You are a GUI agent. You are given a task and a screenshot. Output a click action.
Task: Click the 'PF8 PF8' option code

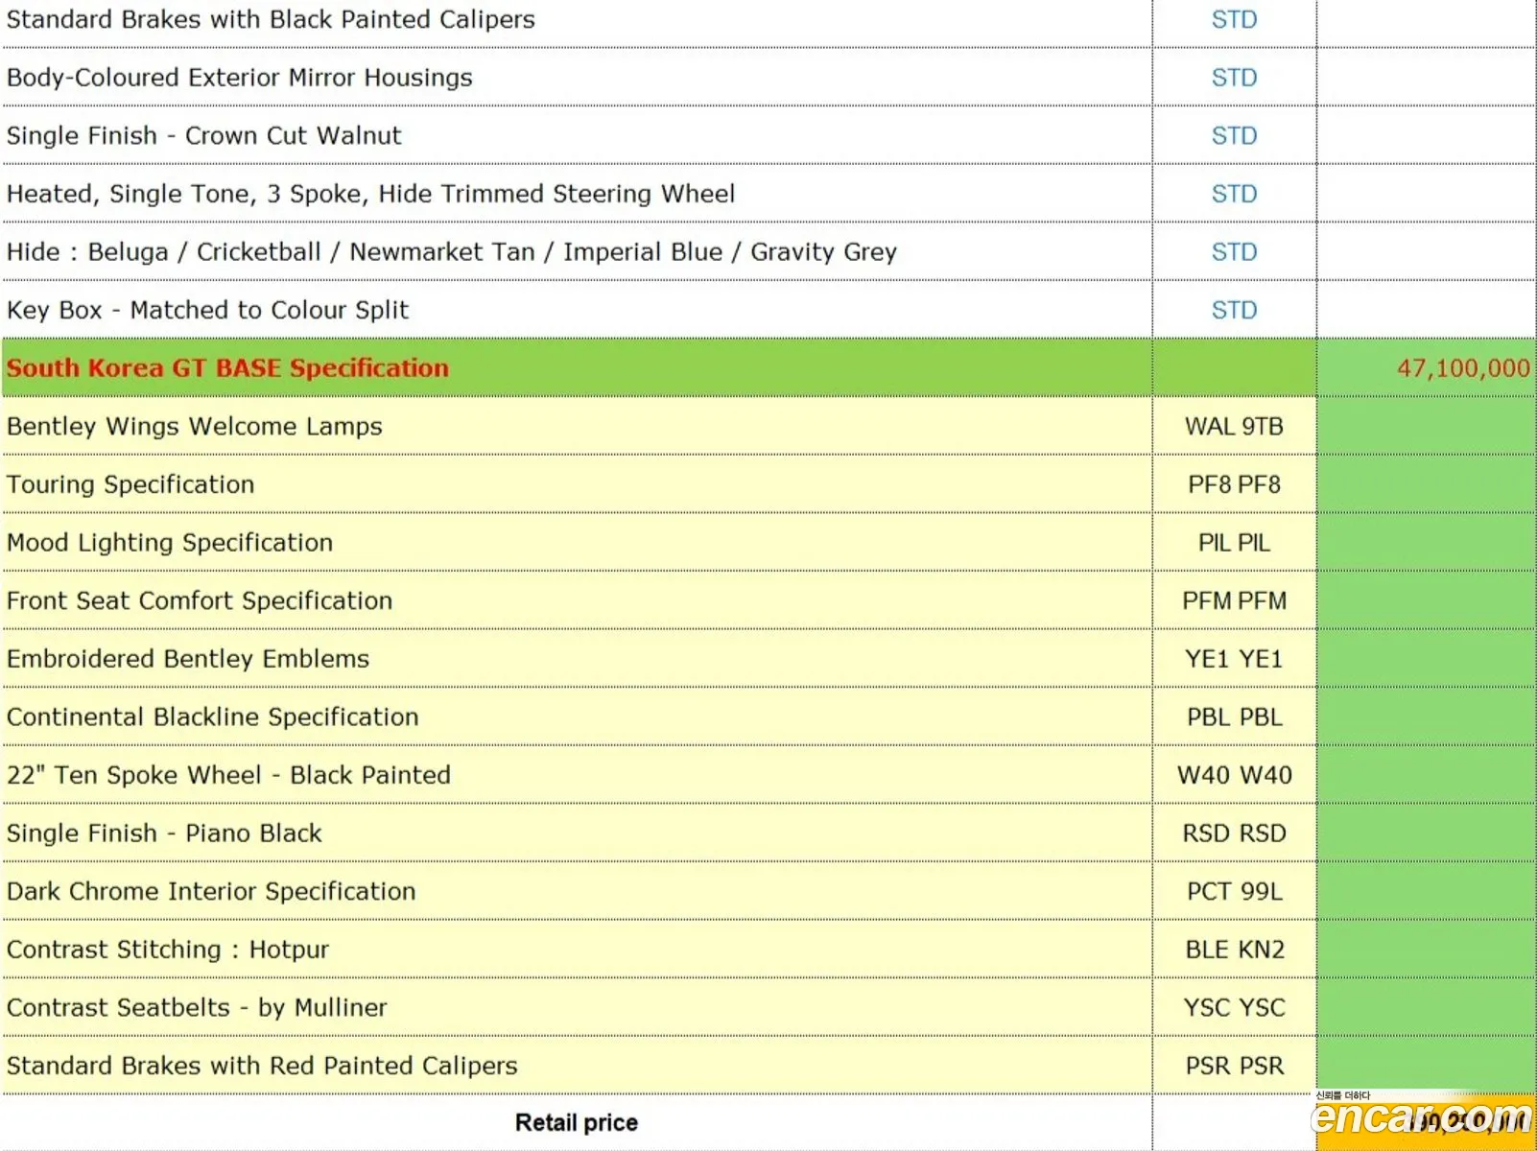coord(1234,484)
